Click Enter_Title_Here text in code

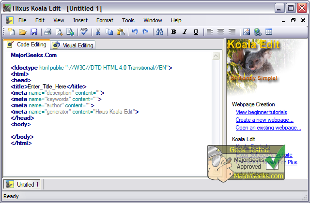tap(47, 87)
